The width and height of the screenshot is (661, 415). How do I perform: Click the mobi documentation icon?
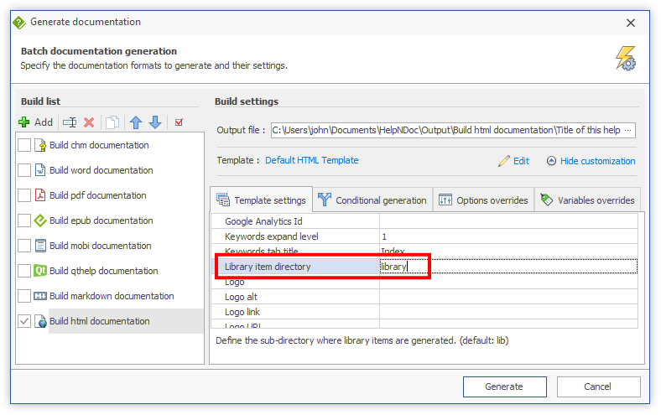click(x=40, y=246)
